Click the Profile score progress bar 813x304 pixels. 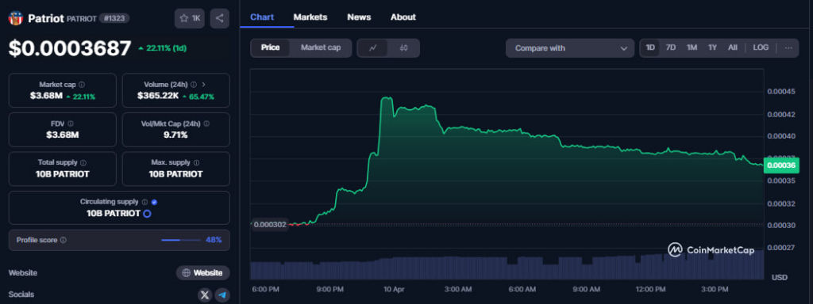(180, 240)
